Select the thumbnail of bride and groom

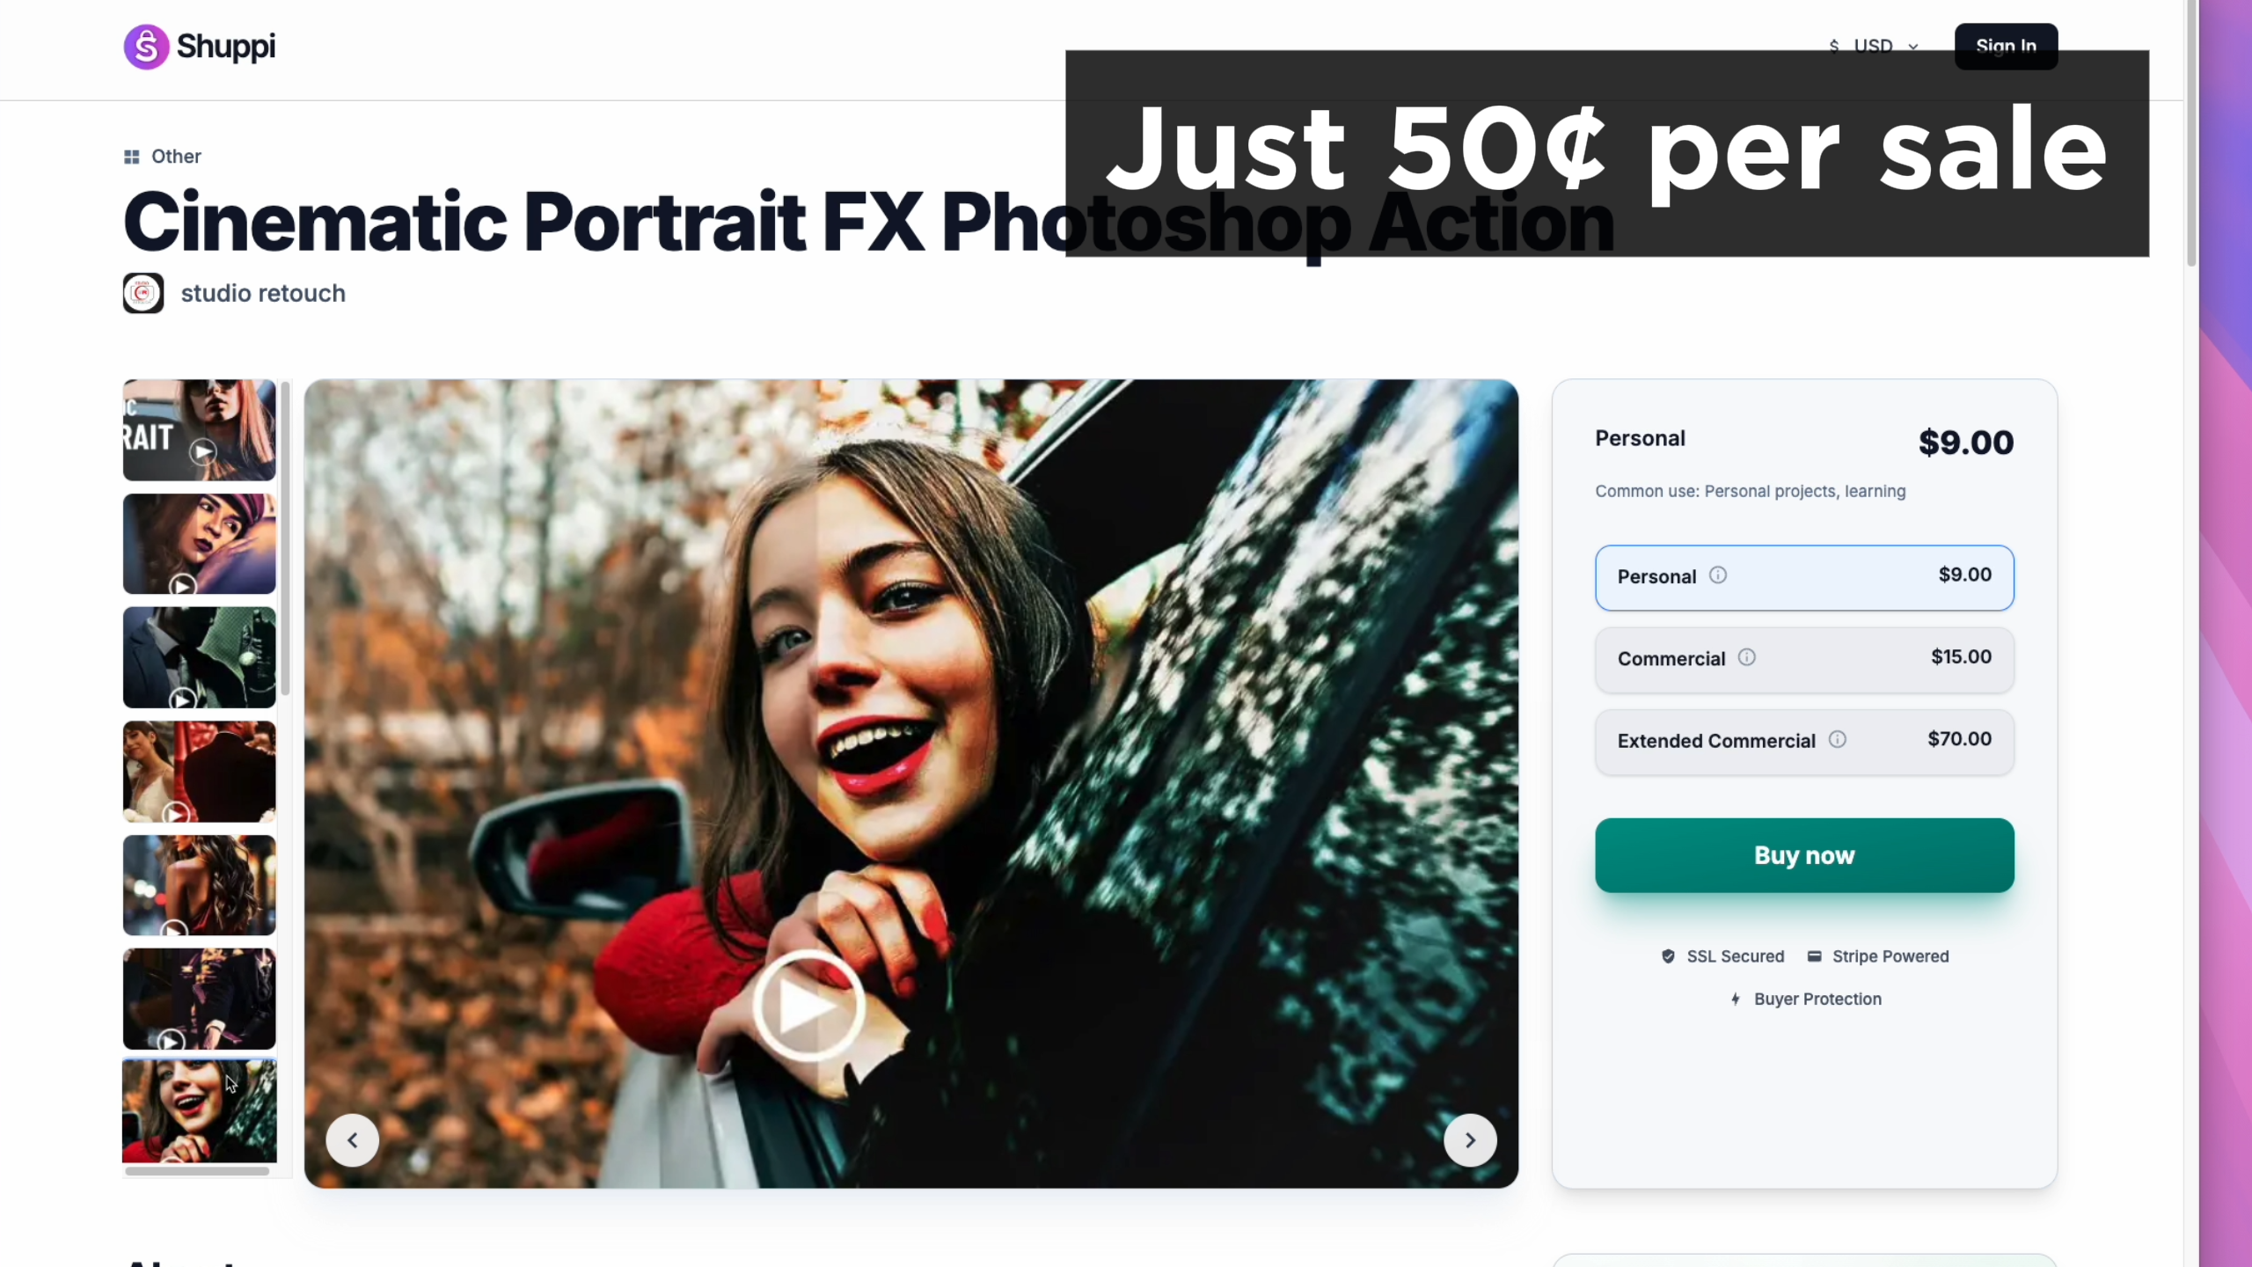click(199, 772)
